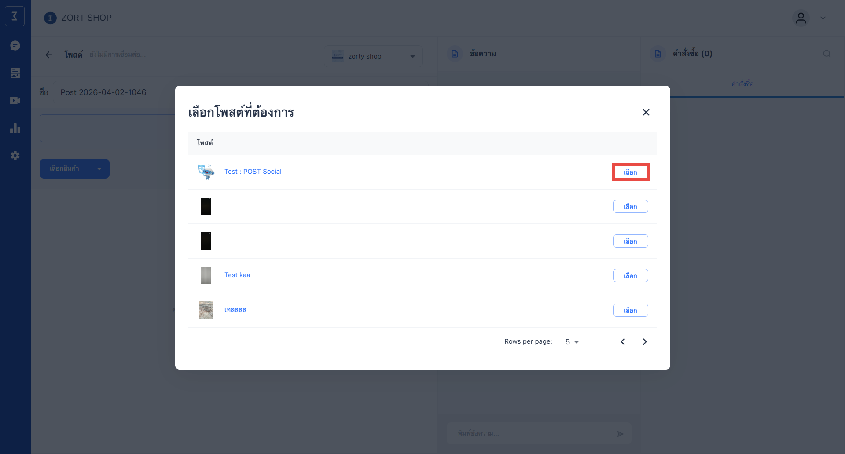
Task: Click the เทสสสส post link
Action: point(235,310)
